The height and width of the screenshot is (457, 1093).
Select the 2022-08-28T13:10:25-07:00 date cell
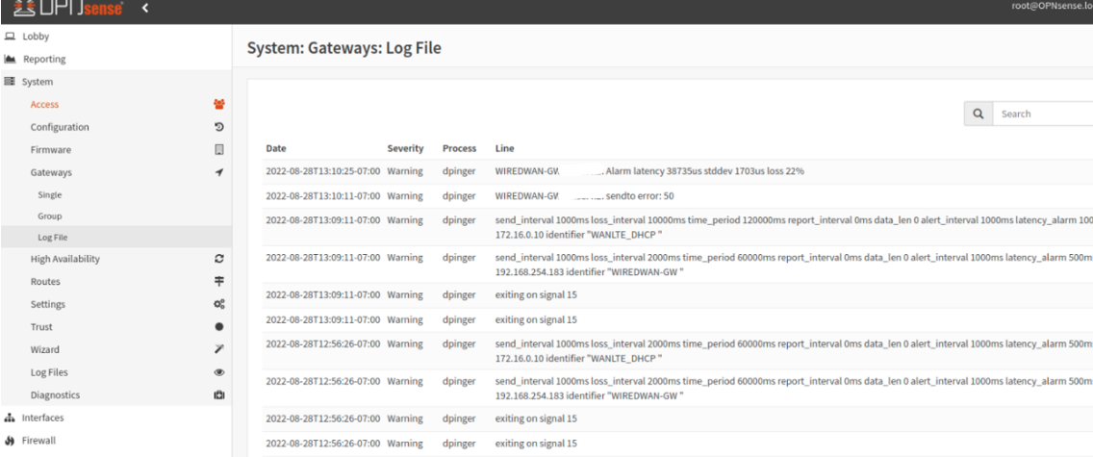tap(322, 170)
